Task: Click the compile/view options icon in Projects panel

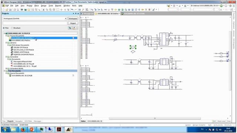Action: pyautogui.click(x=70, y=28)
